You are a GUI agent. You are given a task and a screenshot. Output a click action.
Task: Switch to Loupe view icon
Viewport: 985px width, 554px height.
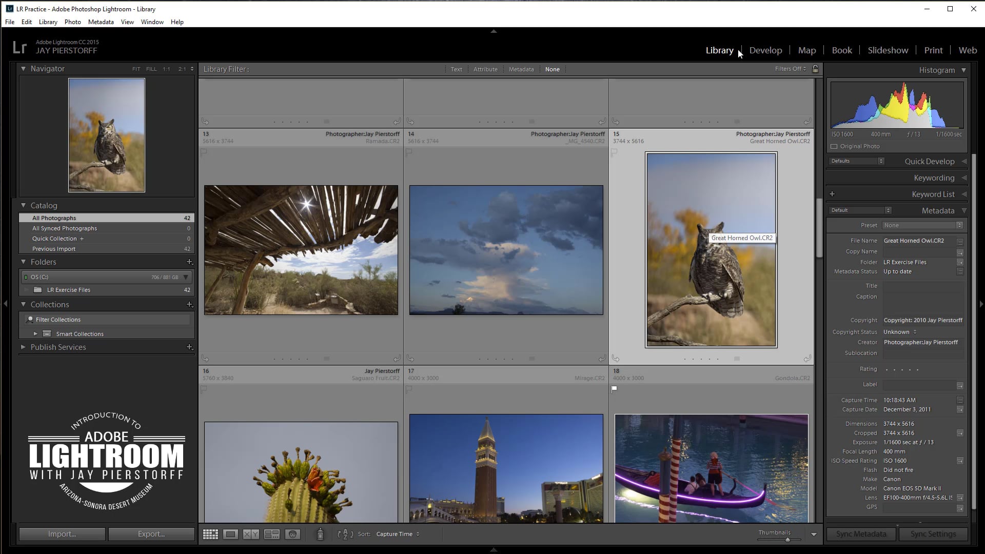pos(230,534)
